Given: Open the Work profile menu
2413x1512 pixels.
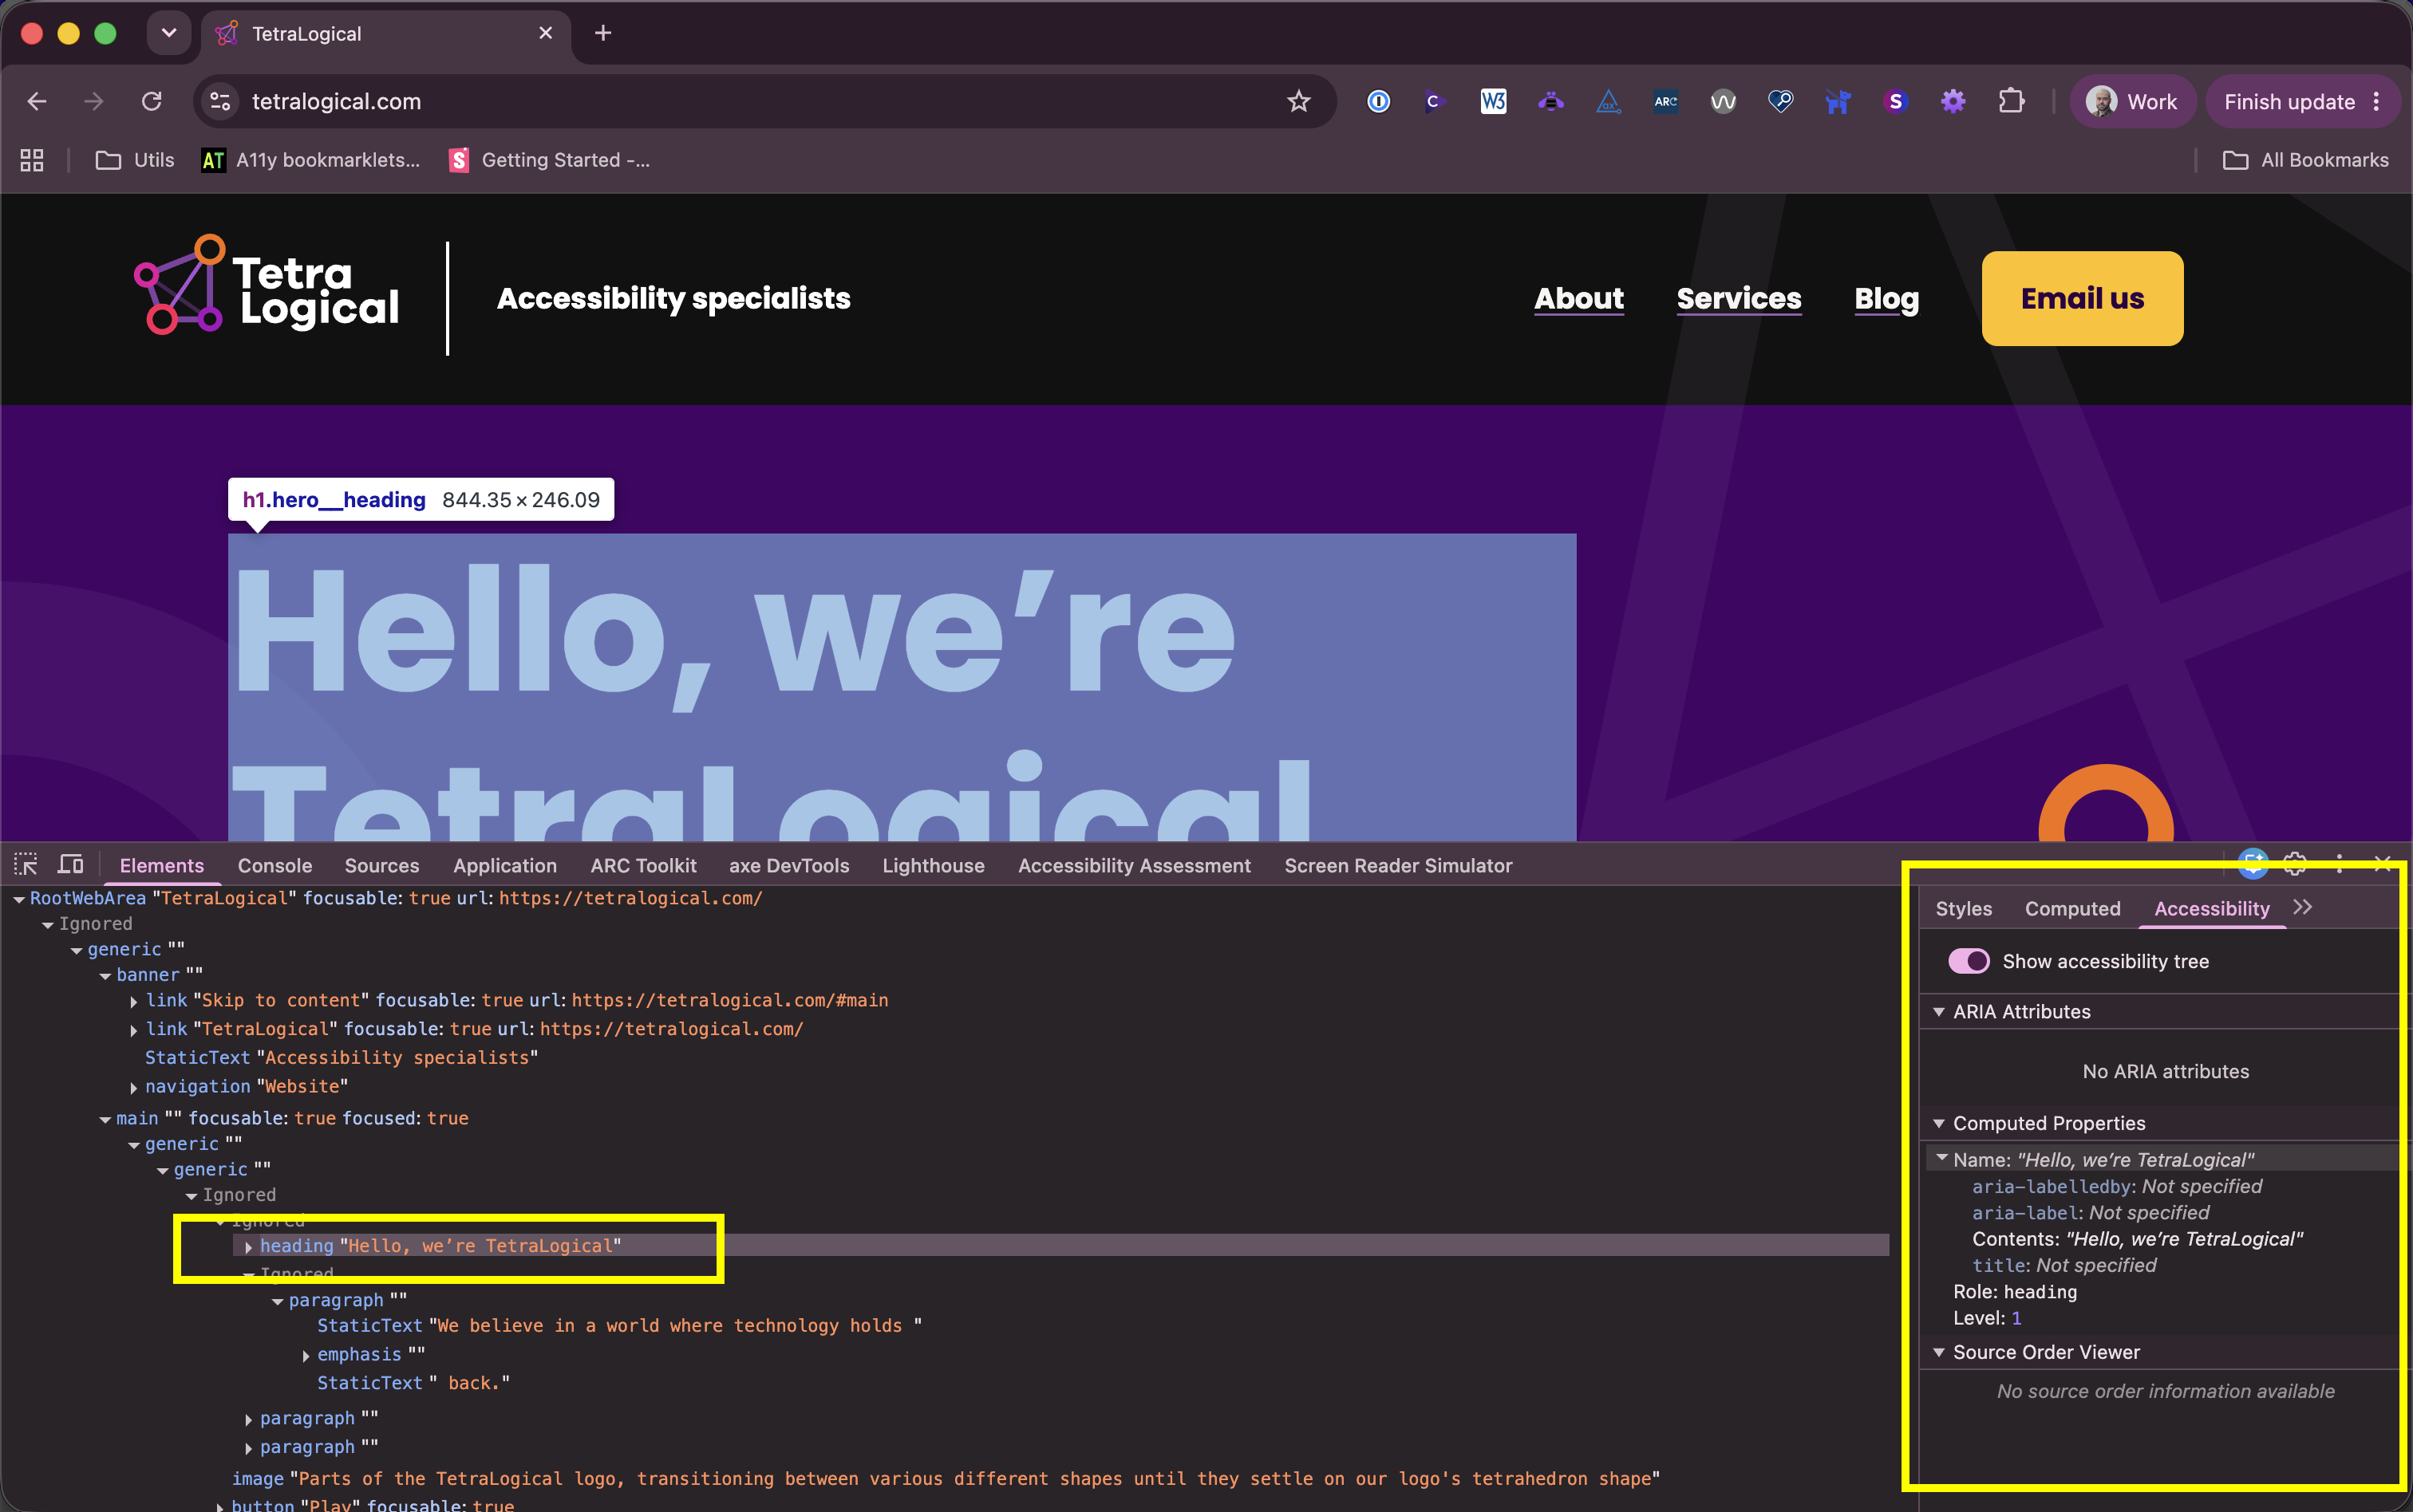Looking at the screenshot, I should click(x=2132, y=101).
